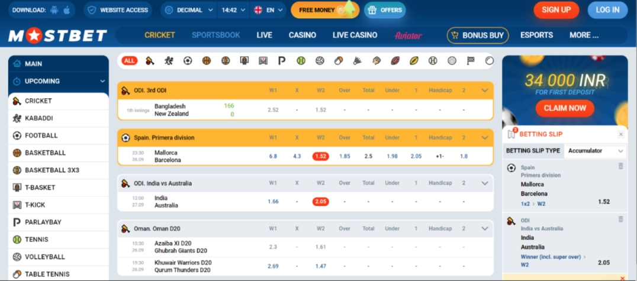The image size is (637, 281).
Task: Open the OFFERS button
Action: tap(385, 10)
